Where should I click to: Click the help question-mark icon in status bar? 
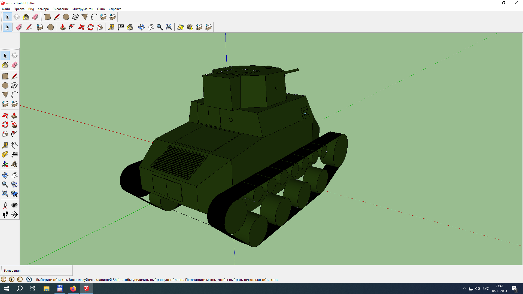click(x=29, y=279)
